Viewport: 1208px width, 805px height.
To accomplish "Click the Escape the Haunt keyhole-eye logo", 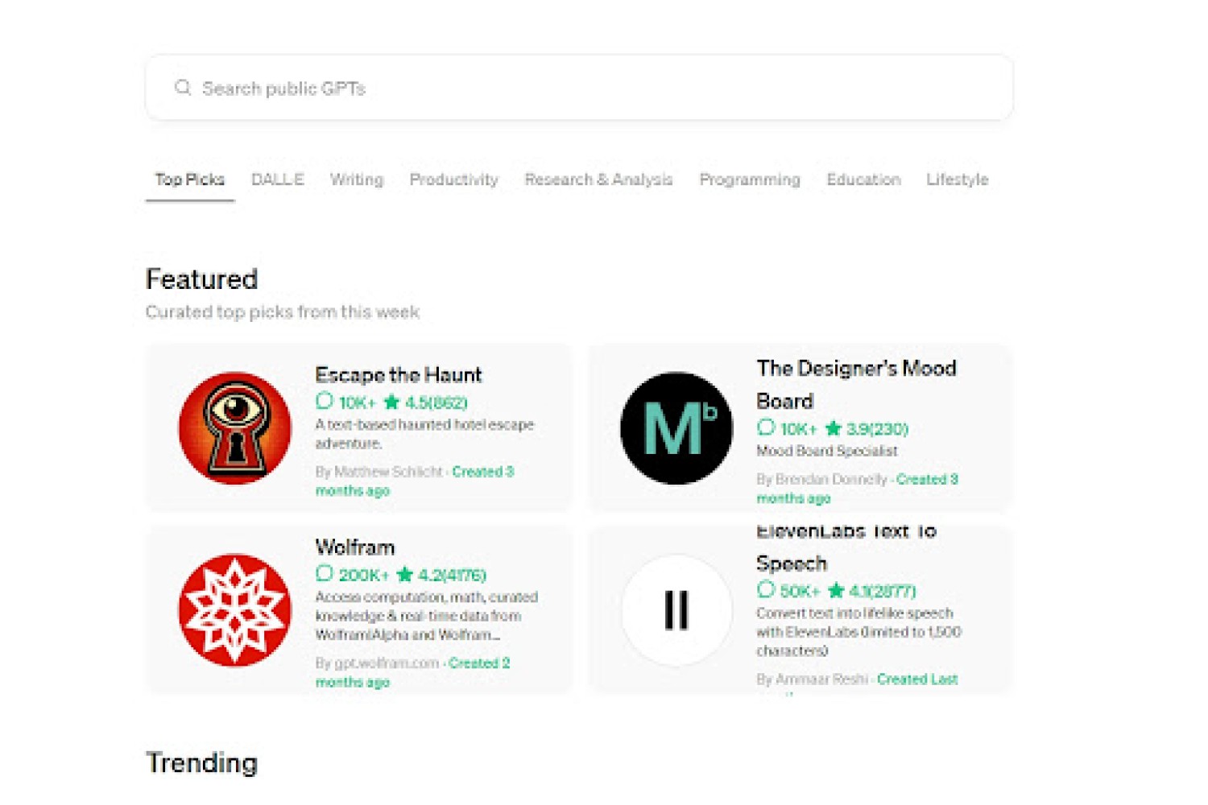I will [235, 428].
